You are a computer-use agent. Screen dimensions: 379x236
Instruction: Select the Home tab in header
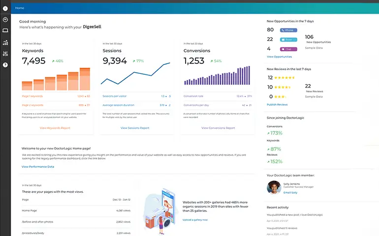pos(20,8)
